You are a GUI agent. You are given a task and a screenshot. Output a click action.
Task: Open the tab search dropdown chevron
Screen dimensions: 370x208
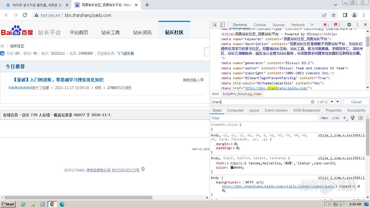pyautogui.click(x=336, y=5)
